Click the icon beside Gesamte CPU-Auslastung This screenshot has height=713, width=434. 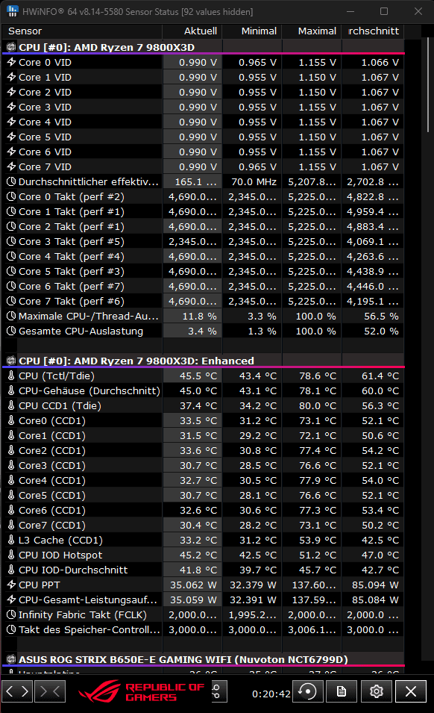click(x=11, y=331)
